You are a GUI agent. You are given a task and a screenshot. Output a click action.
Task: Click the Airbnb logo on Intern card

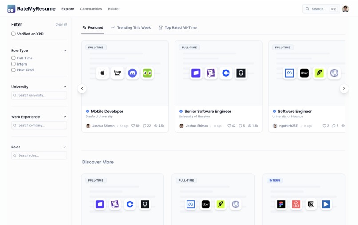click(296, 204)
